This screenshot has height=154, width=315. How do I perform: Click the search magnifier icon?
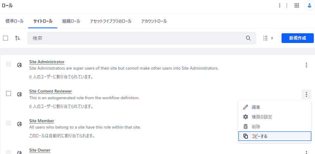coord(248,38)
